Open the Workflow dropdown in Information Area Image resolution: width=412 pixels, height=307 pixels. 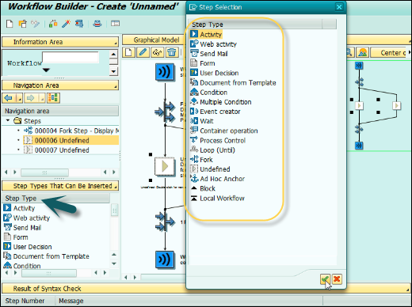click(x=46, y=70)
